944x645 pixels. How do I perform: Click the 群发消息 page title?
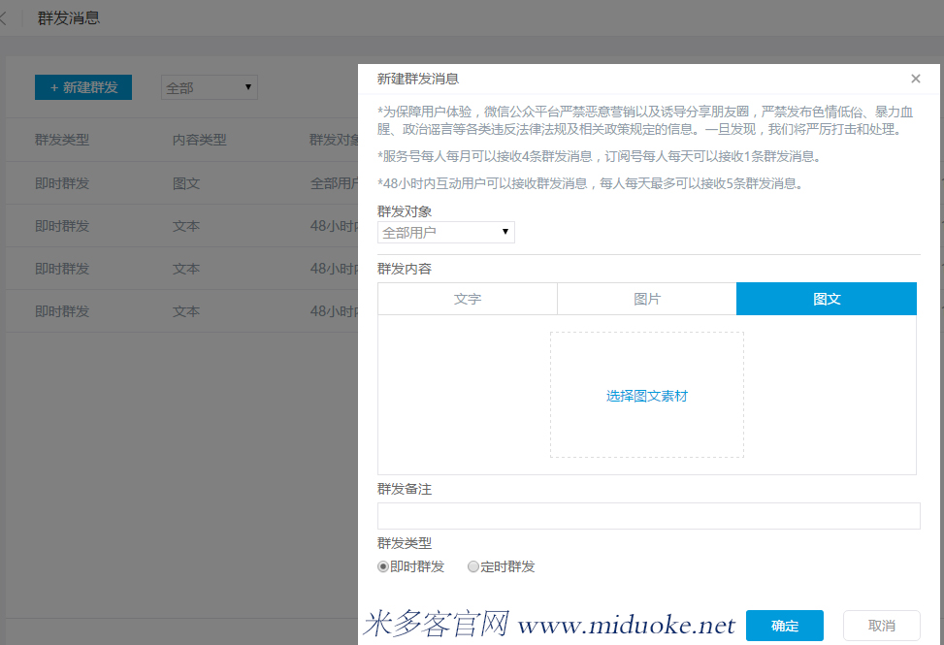click(x=69, y=18)
